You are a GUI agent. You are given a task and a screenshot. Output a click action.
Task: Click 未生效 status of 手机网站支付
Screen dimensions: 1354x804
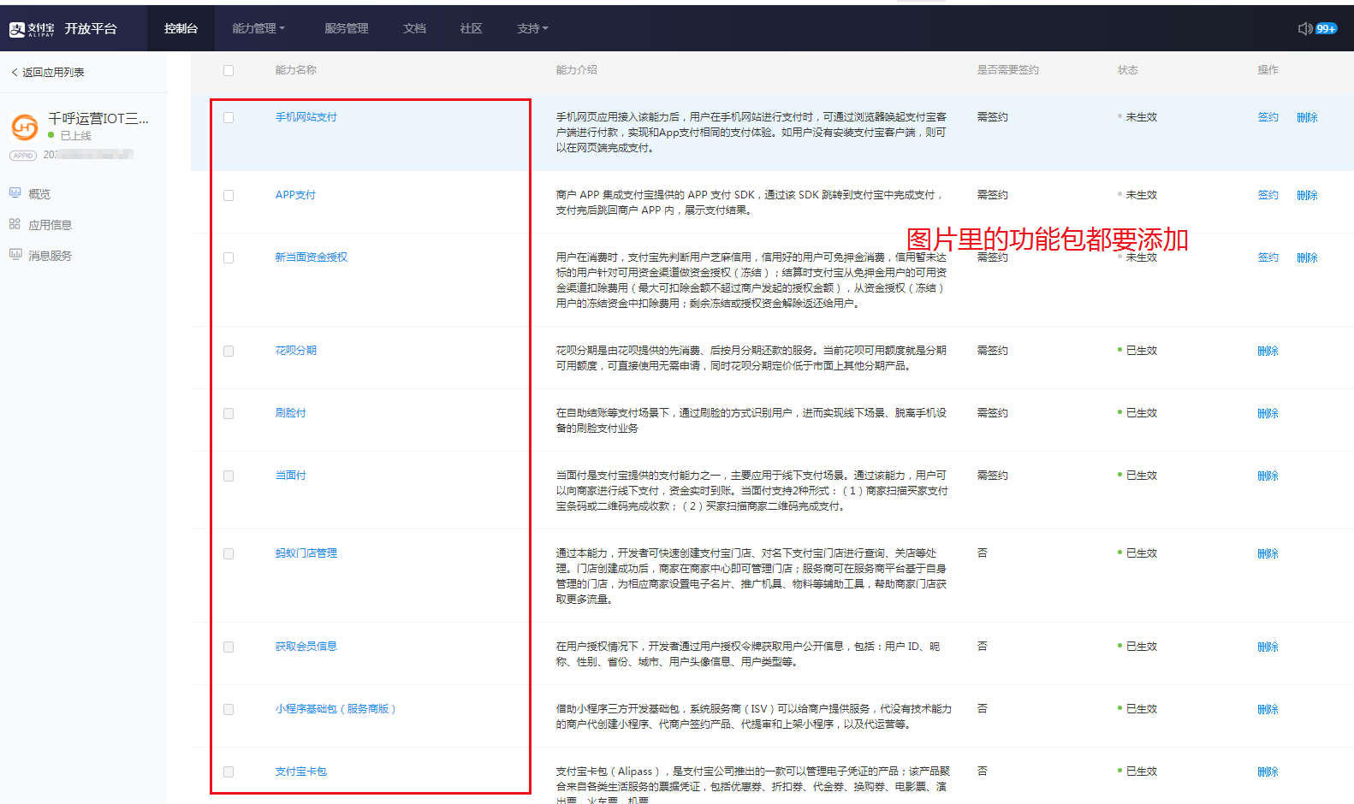tap(1141, 117)
